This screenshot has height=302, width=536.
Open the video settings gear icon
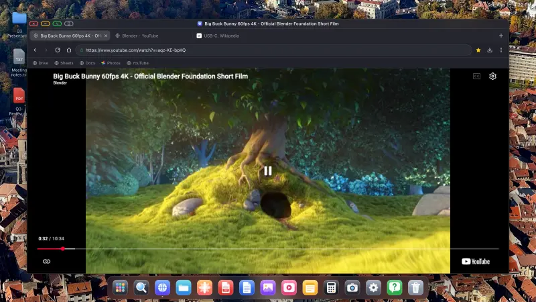492,77
